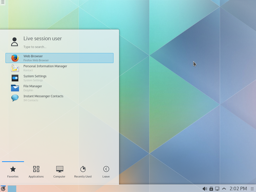Mute system volume in the tray
This screenshot has width=256, height=192.
(x=205, y=188)
